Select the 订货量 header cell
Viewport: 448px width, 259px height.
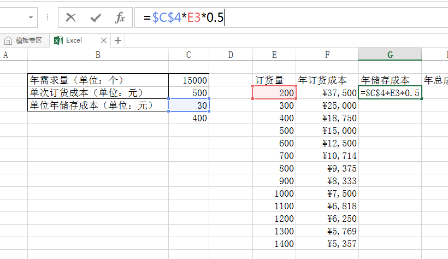tap(274, 80)
